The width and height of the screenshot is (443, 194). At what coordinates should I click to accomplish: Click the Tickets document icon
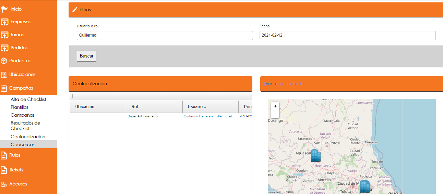click(4, 170)
